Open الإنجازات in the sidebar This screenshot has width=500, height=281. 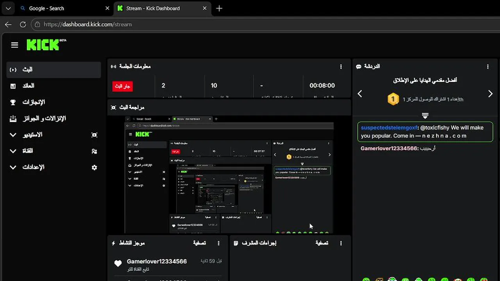pyautogui.click(x=54, y=102)
